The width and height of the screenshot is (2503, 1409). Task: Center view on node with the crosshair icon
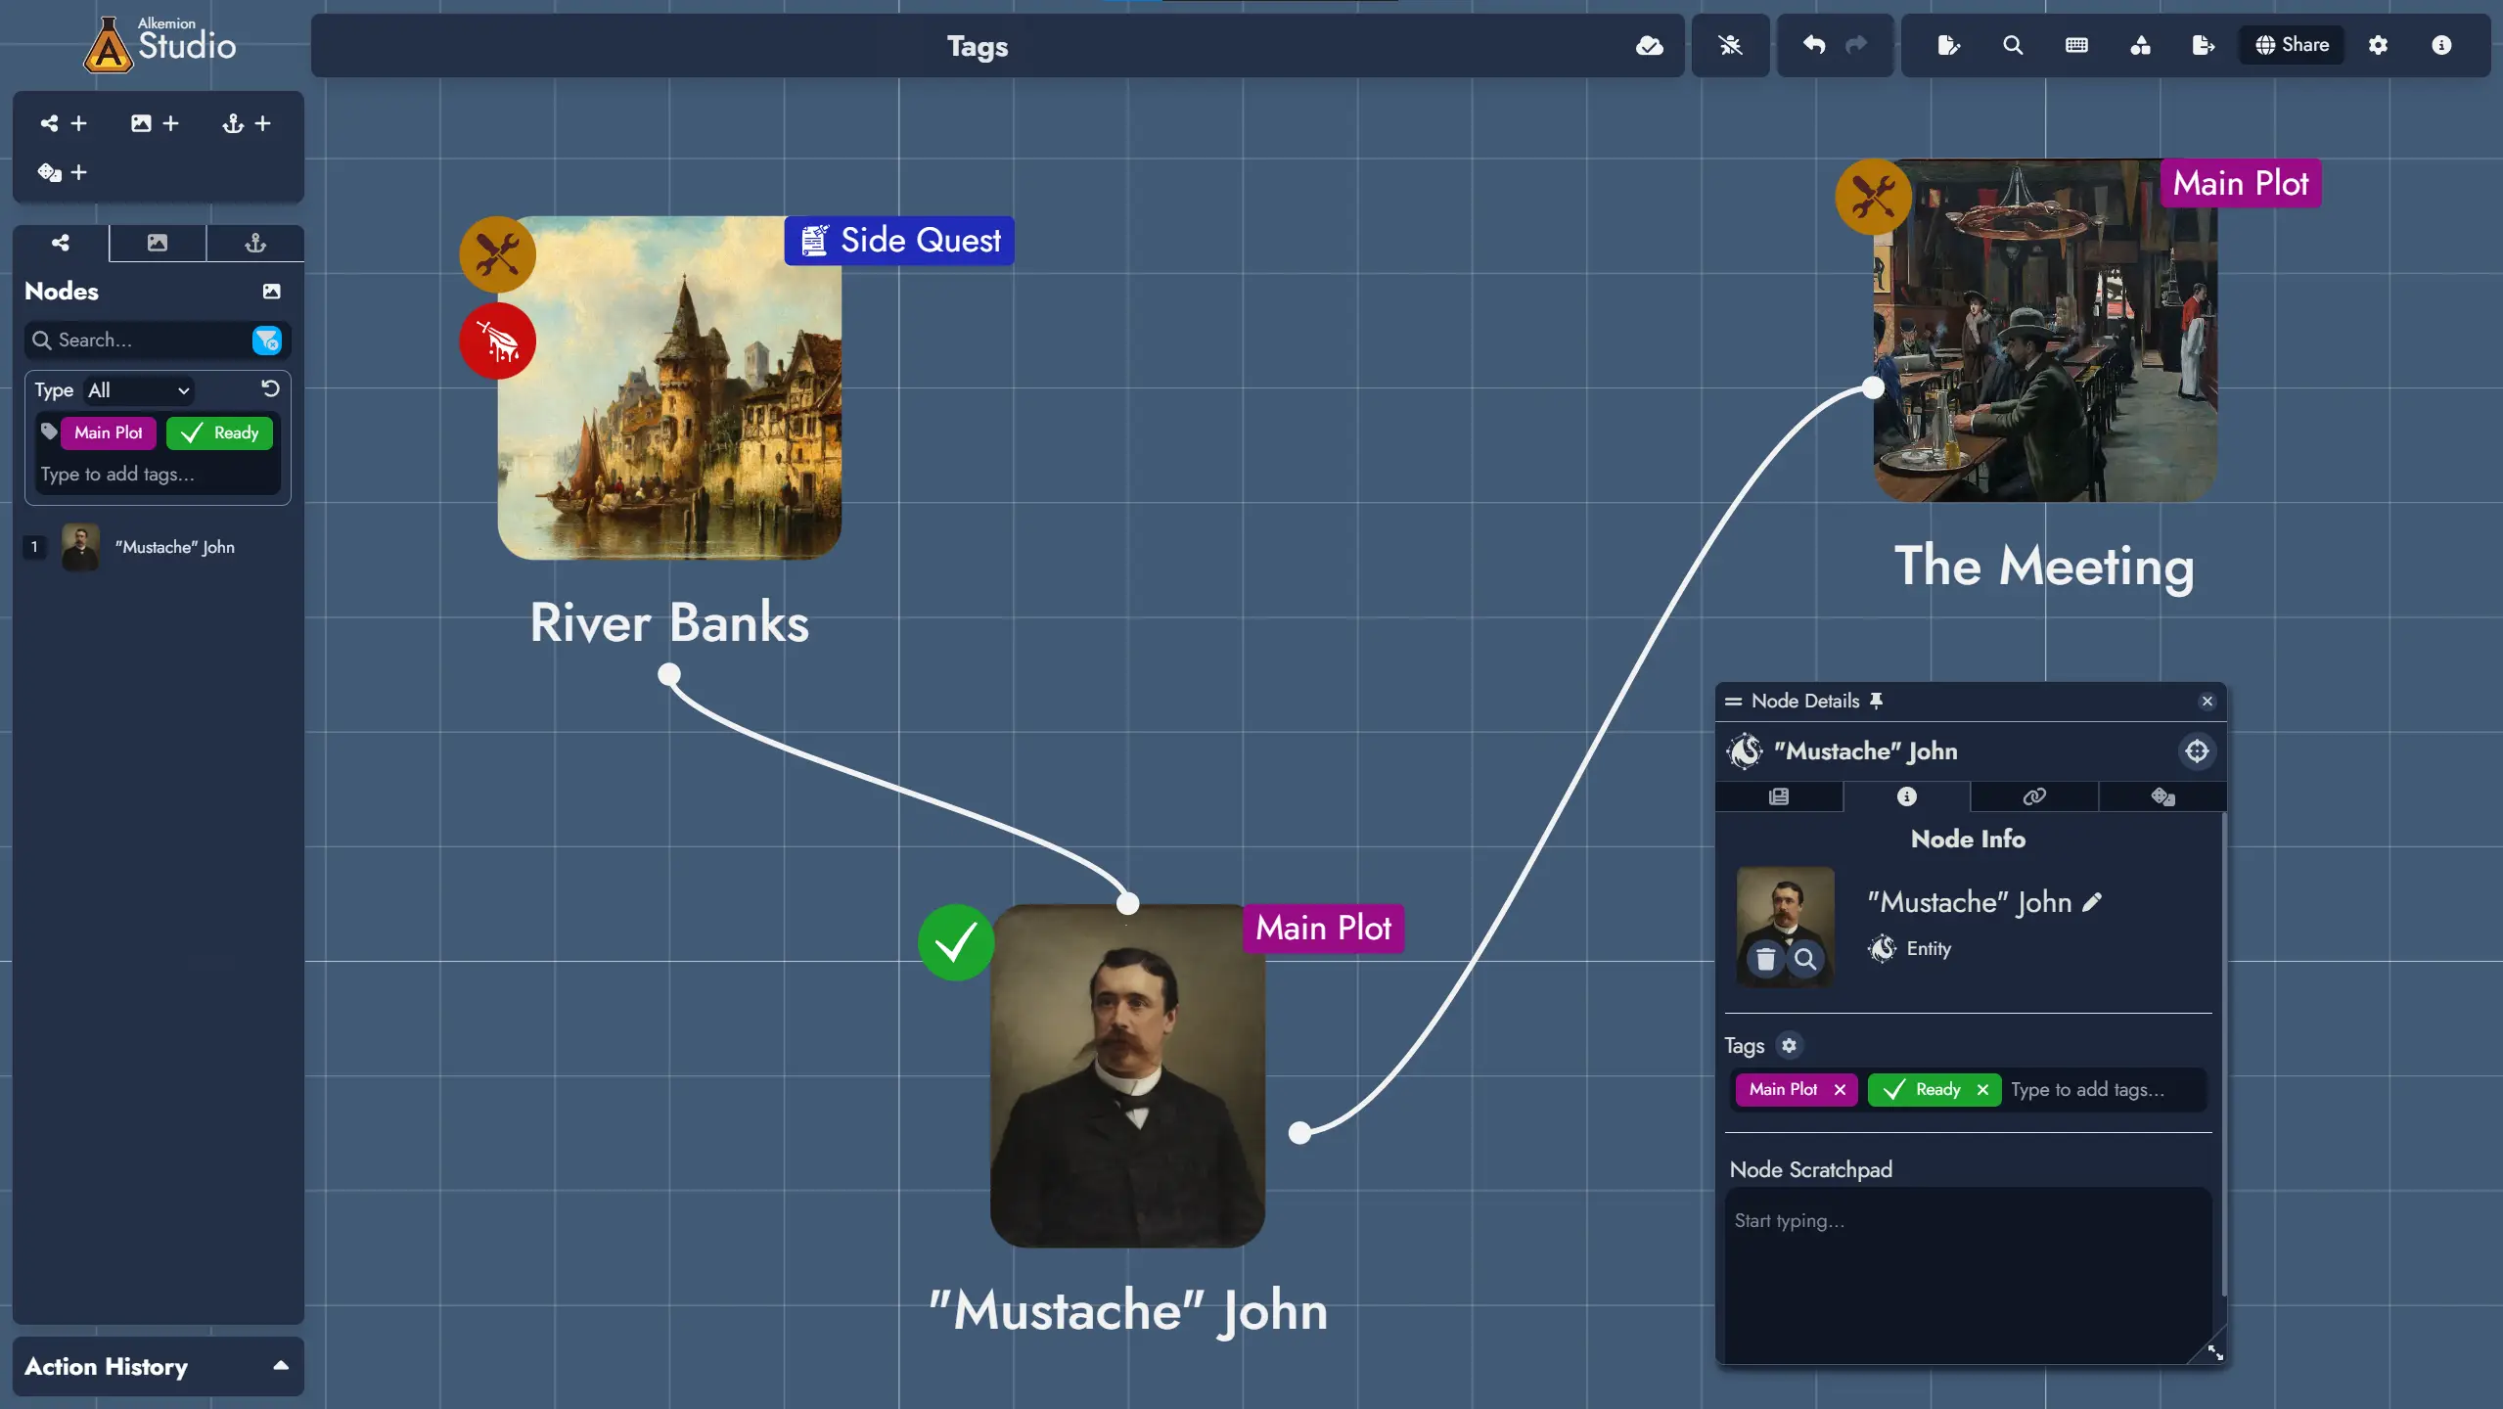(x=2197, y=751)
